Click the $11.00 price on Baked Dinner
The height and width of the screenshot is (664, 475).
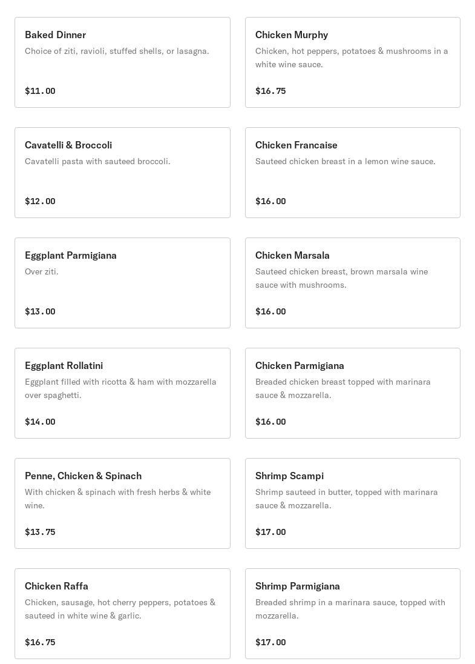click(x=40, y=91)
